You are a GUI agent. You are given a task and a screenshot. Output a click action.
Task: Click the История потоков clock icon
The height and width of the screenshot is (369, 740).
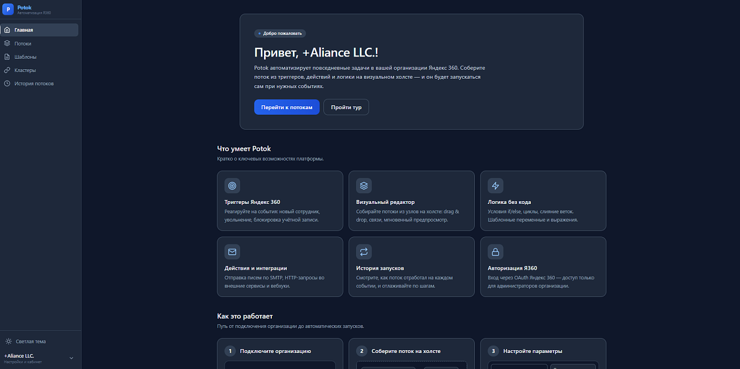click(x=7, y=84)
